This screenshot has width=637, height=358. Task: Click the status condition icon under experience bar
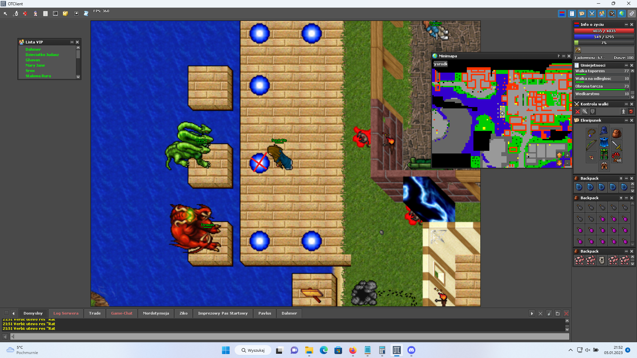578,50
